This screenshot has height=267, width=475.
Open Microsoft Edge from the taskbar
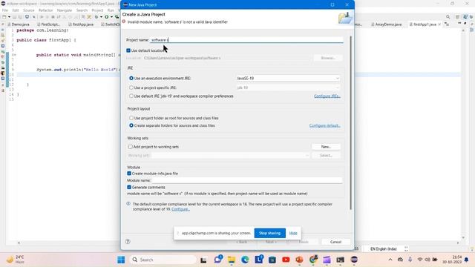coord(245,260)
